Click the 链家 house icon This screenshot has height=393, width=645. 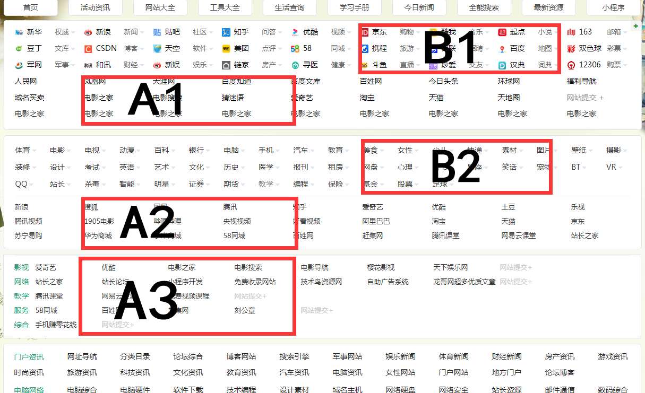[x=226, y=65]
